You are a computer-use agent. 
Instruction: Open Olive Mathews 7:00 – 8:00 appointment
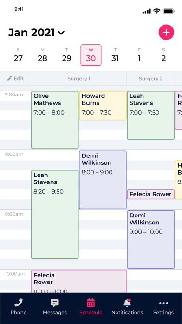click(x=55, y=120)
